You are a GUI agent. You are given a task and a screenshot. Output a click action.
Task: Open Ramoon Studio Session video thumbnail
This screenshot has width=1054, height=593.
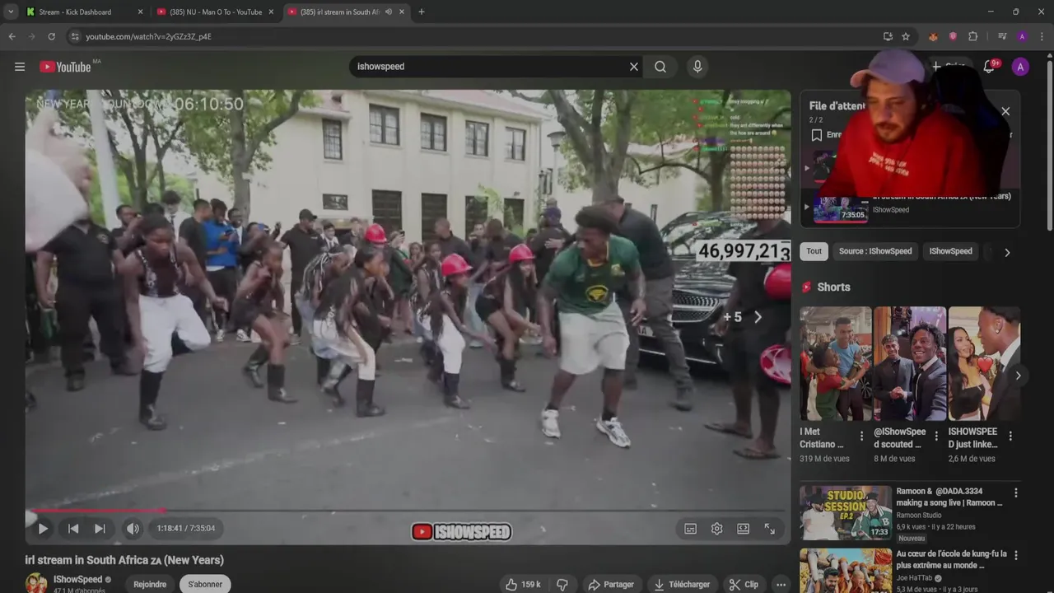pos(846,513)
